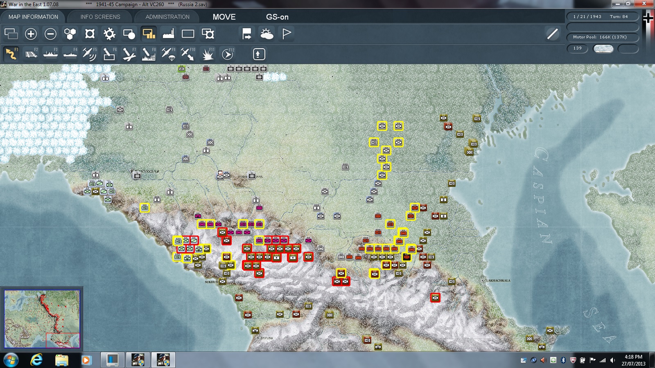This screenshot has height=368, width=655.
Task: Select the F4 ship mode icon
Action: coord(70,54)
